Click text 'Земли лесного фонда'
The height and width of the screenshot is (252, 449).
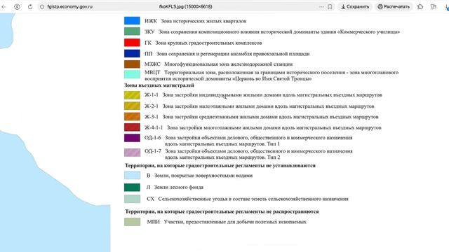(179, 187)
